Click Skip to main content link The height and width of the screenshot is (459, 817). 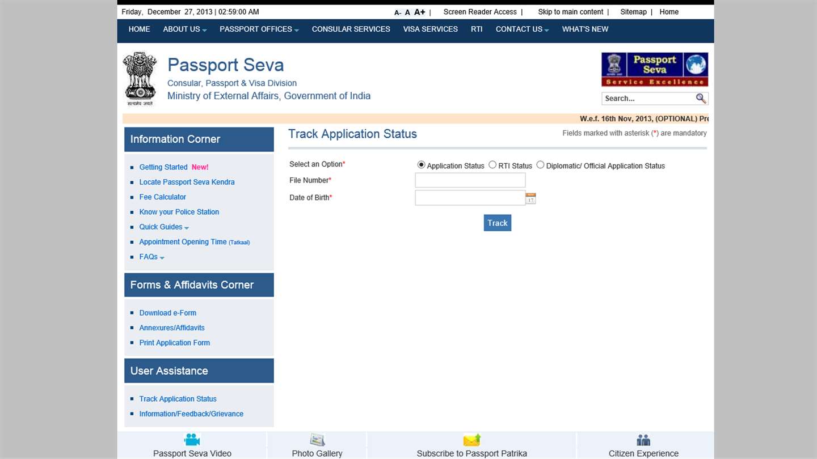[571, 12]
